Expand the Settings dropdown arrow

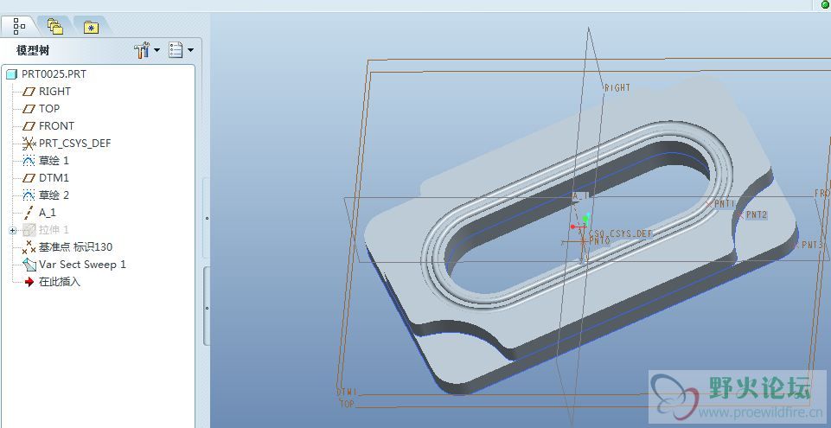click(157, 51)
